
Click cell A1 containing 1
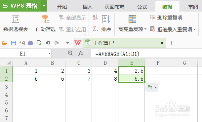tap(26, 71)
